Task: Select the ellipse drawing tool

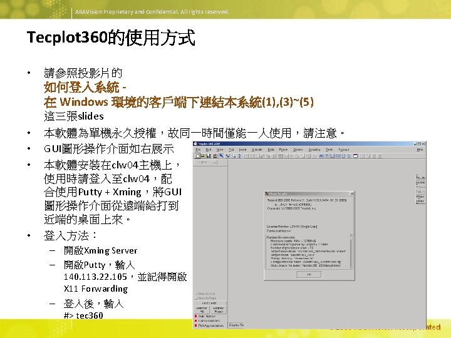Action: (x=349, y=156)
